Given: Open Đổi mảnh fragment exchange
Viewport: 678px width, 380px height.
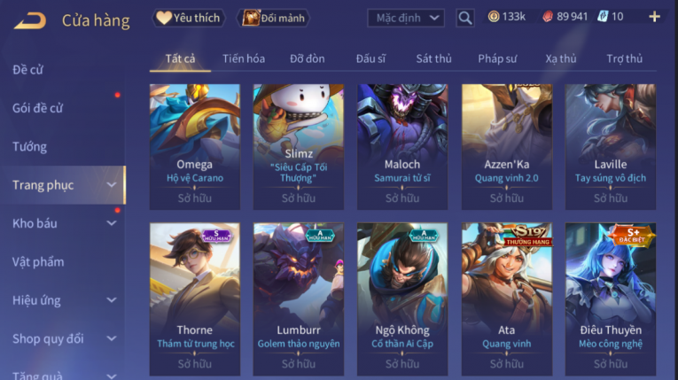Looking at the screenshot, I should 273,18.
